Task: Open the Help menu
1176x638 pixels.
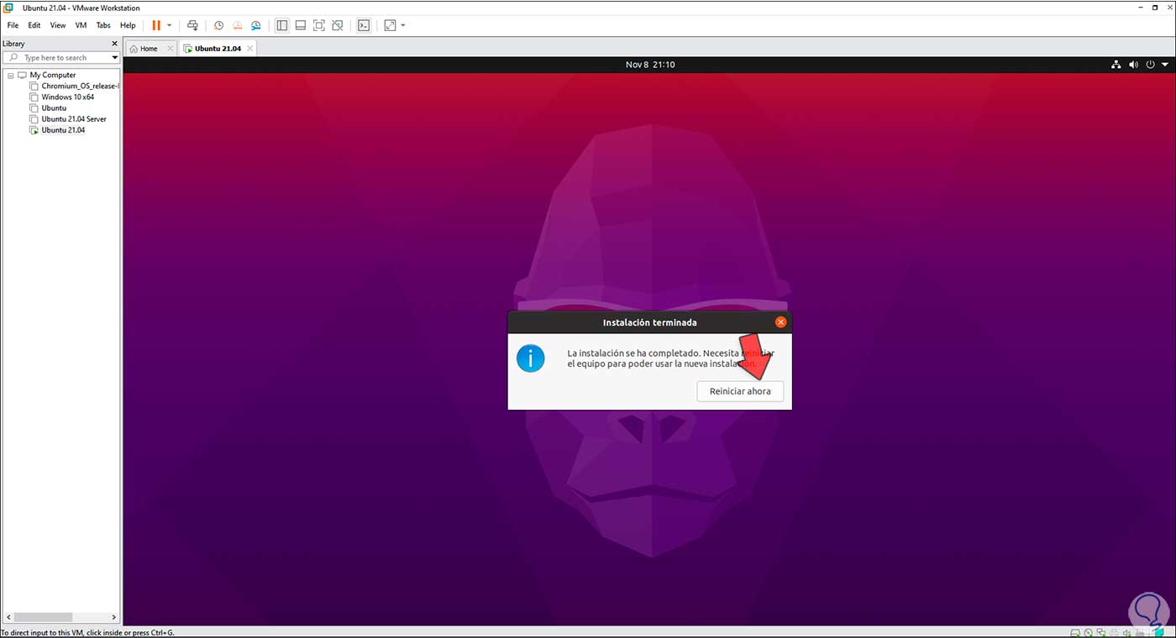Action: click(128, 25)
